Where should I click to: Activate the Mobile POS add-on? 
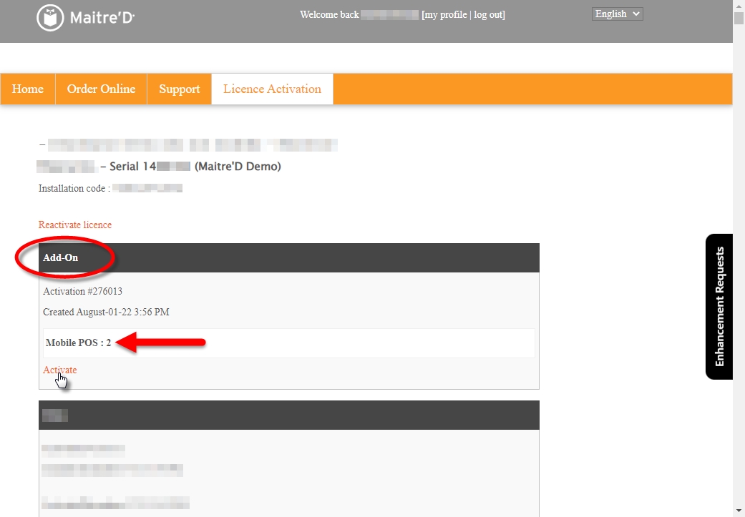60,370
